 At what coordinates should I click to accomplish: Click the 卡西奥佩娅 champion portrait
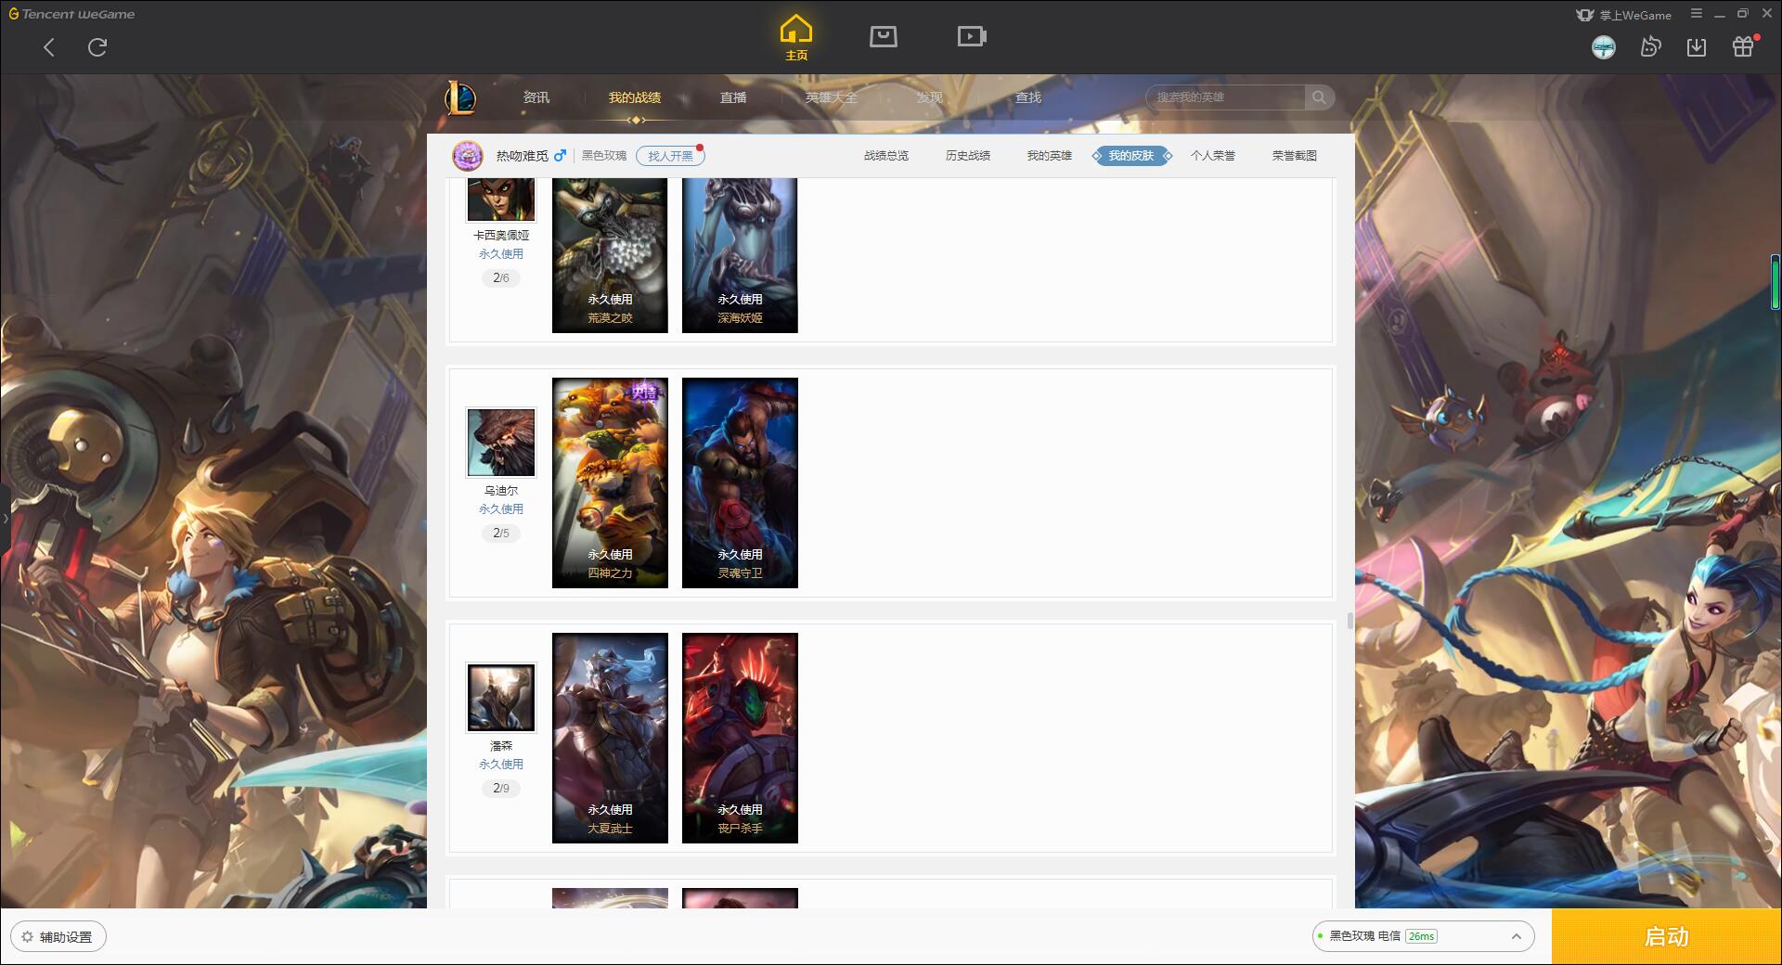[501, 199]
